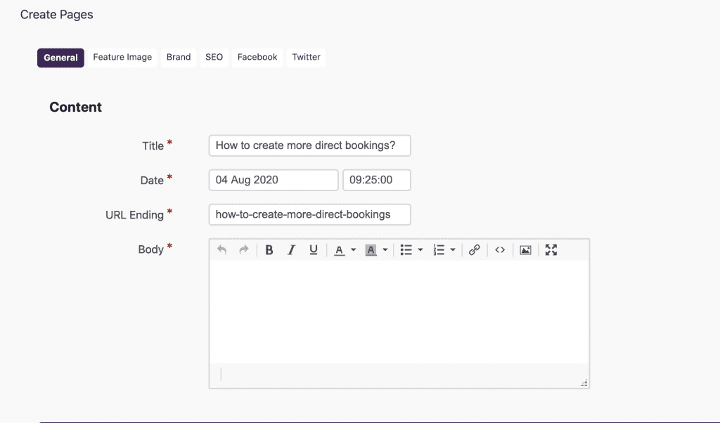Screen dimensions: 720x423
Task: Click the Title field label
Action: [153, 146]
